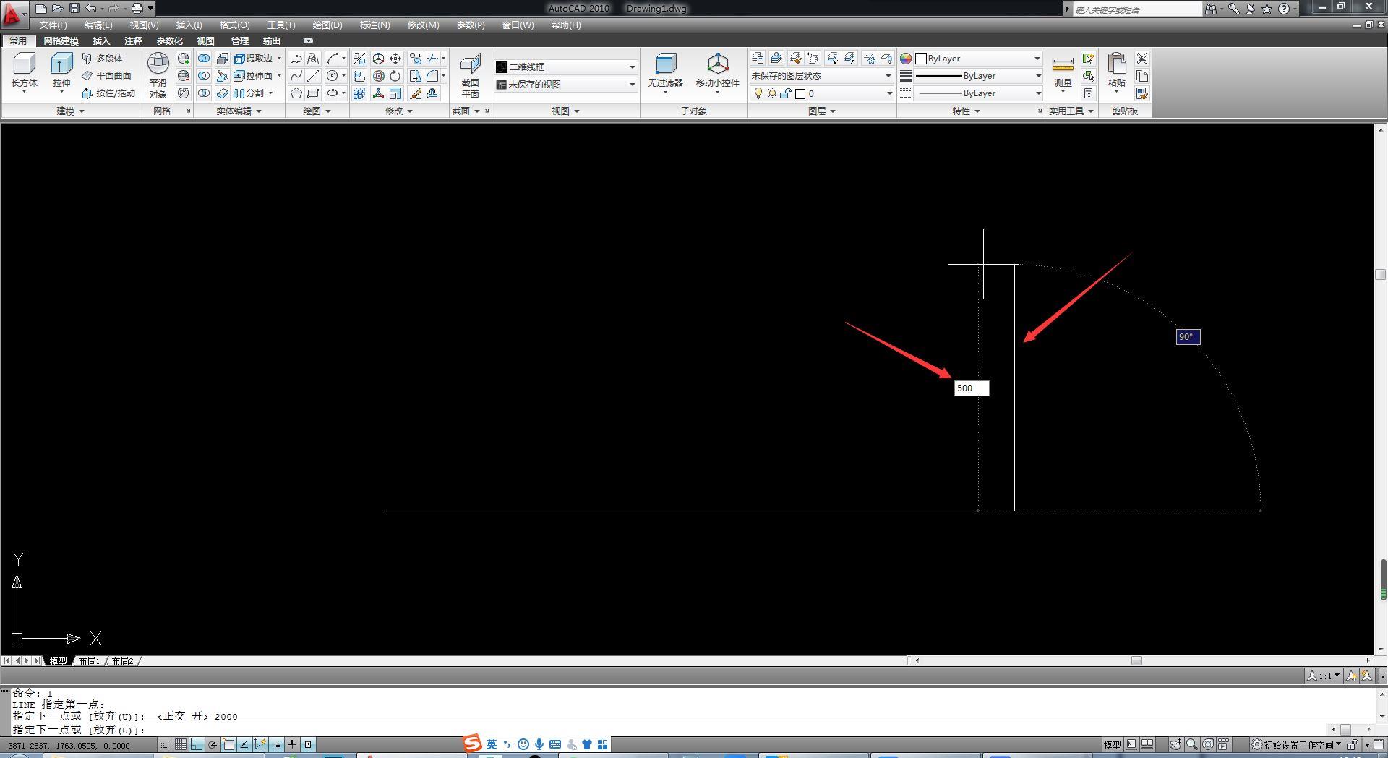Screen dimensions: 1388x758
Task: Click the Move Gizmo (移动小控件) icon
Action: click(x=717, y=71)
